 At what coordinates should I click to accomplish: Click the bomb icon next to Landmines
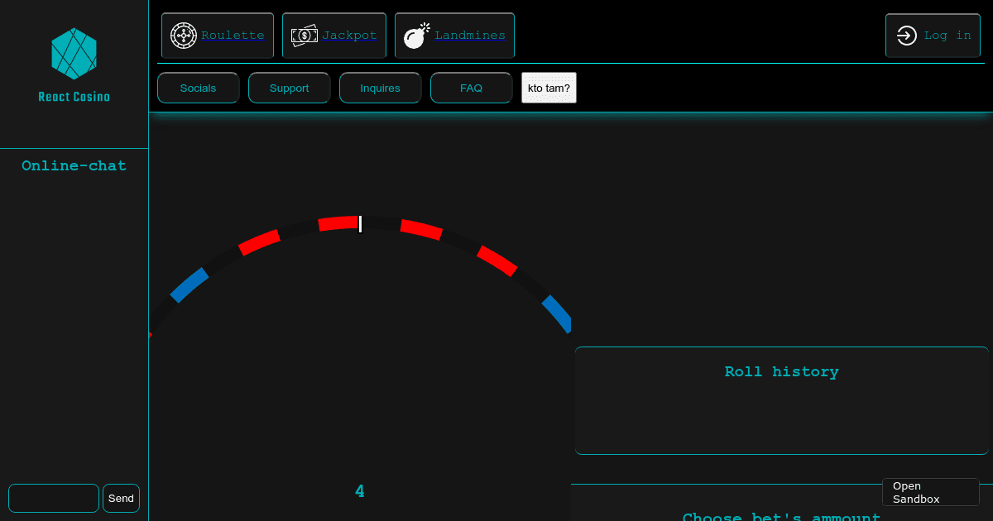tap(415, 35)
